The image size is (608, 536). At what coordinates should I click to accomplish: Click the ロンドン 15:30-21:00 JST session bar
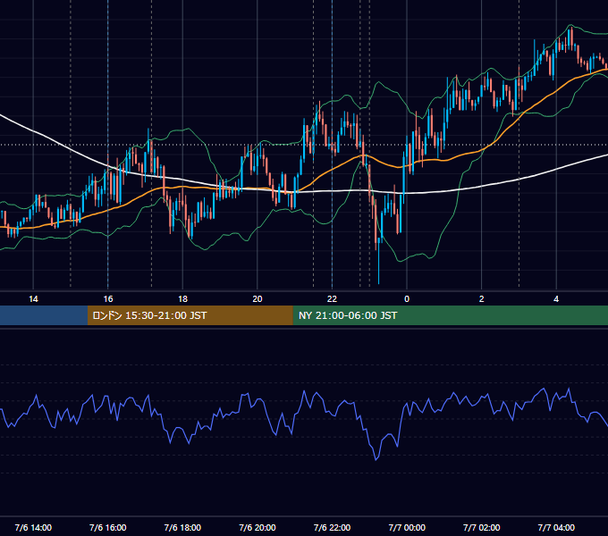(x=190, y=315)
